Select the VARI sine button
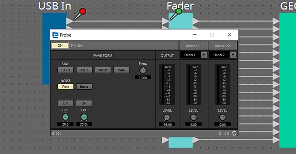This screenshot has height=154, width=296. pyautogui.click(x=121, y=70)
